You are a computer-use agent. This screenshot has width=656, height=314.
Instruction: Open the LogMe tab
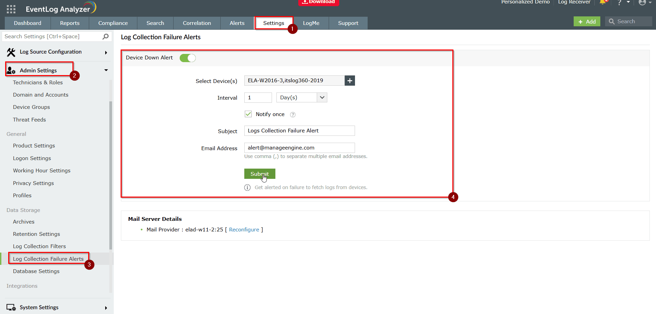tap(311, 23)
